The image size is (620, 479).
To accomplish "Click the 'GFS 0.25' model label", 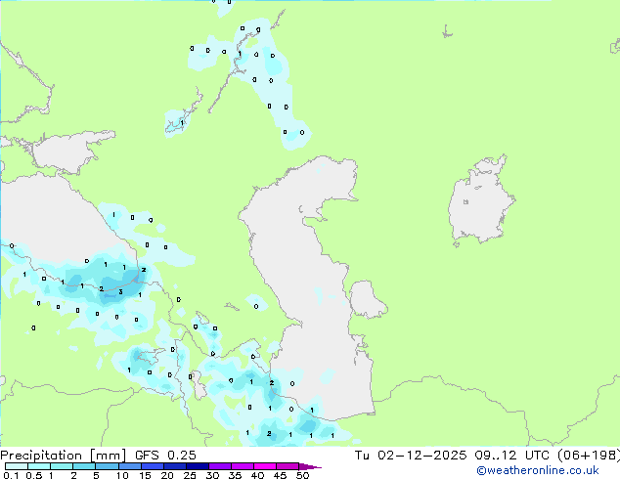I will [165, 456].
